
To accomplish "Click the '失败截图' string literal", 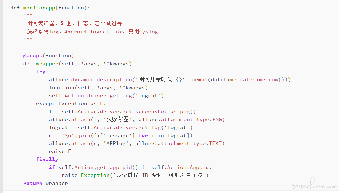I will coord(117,119).
